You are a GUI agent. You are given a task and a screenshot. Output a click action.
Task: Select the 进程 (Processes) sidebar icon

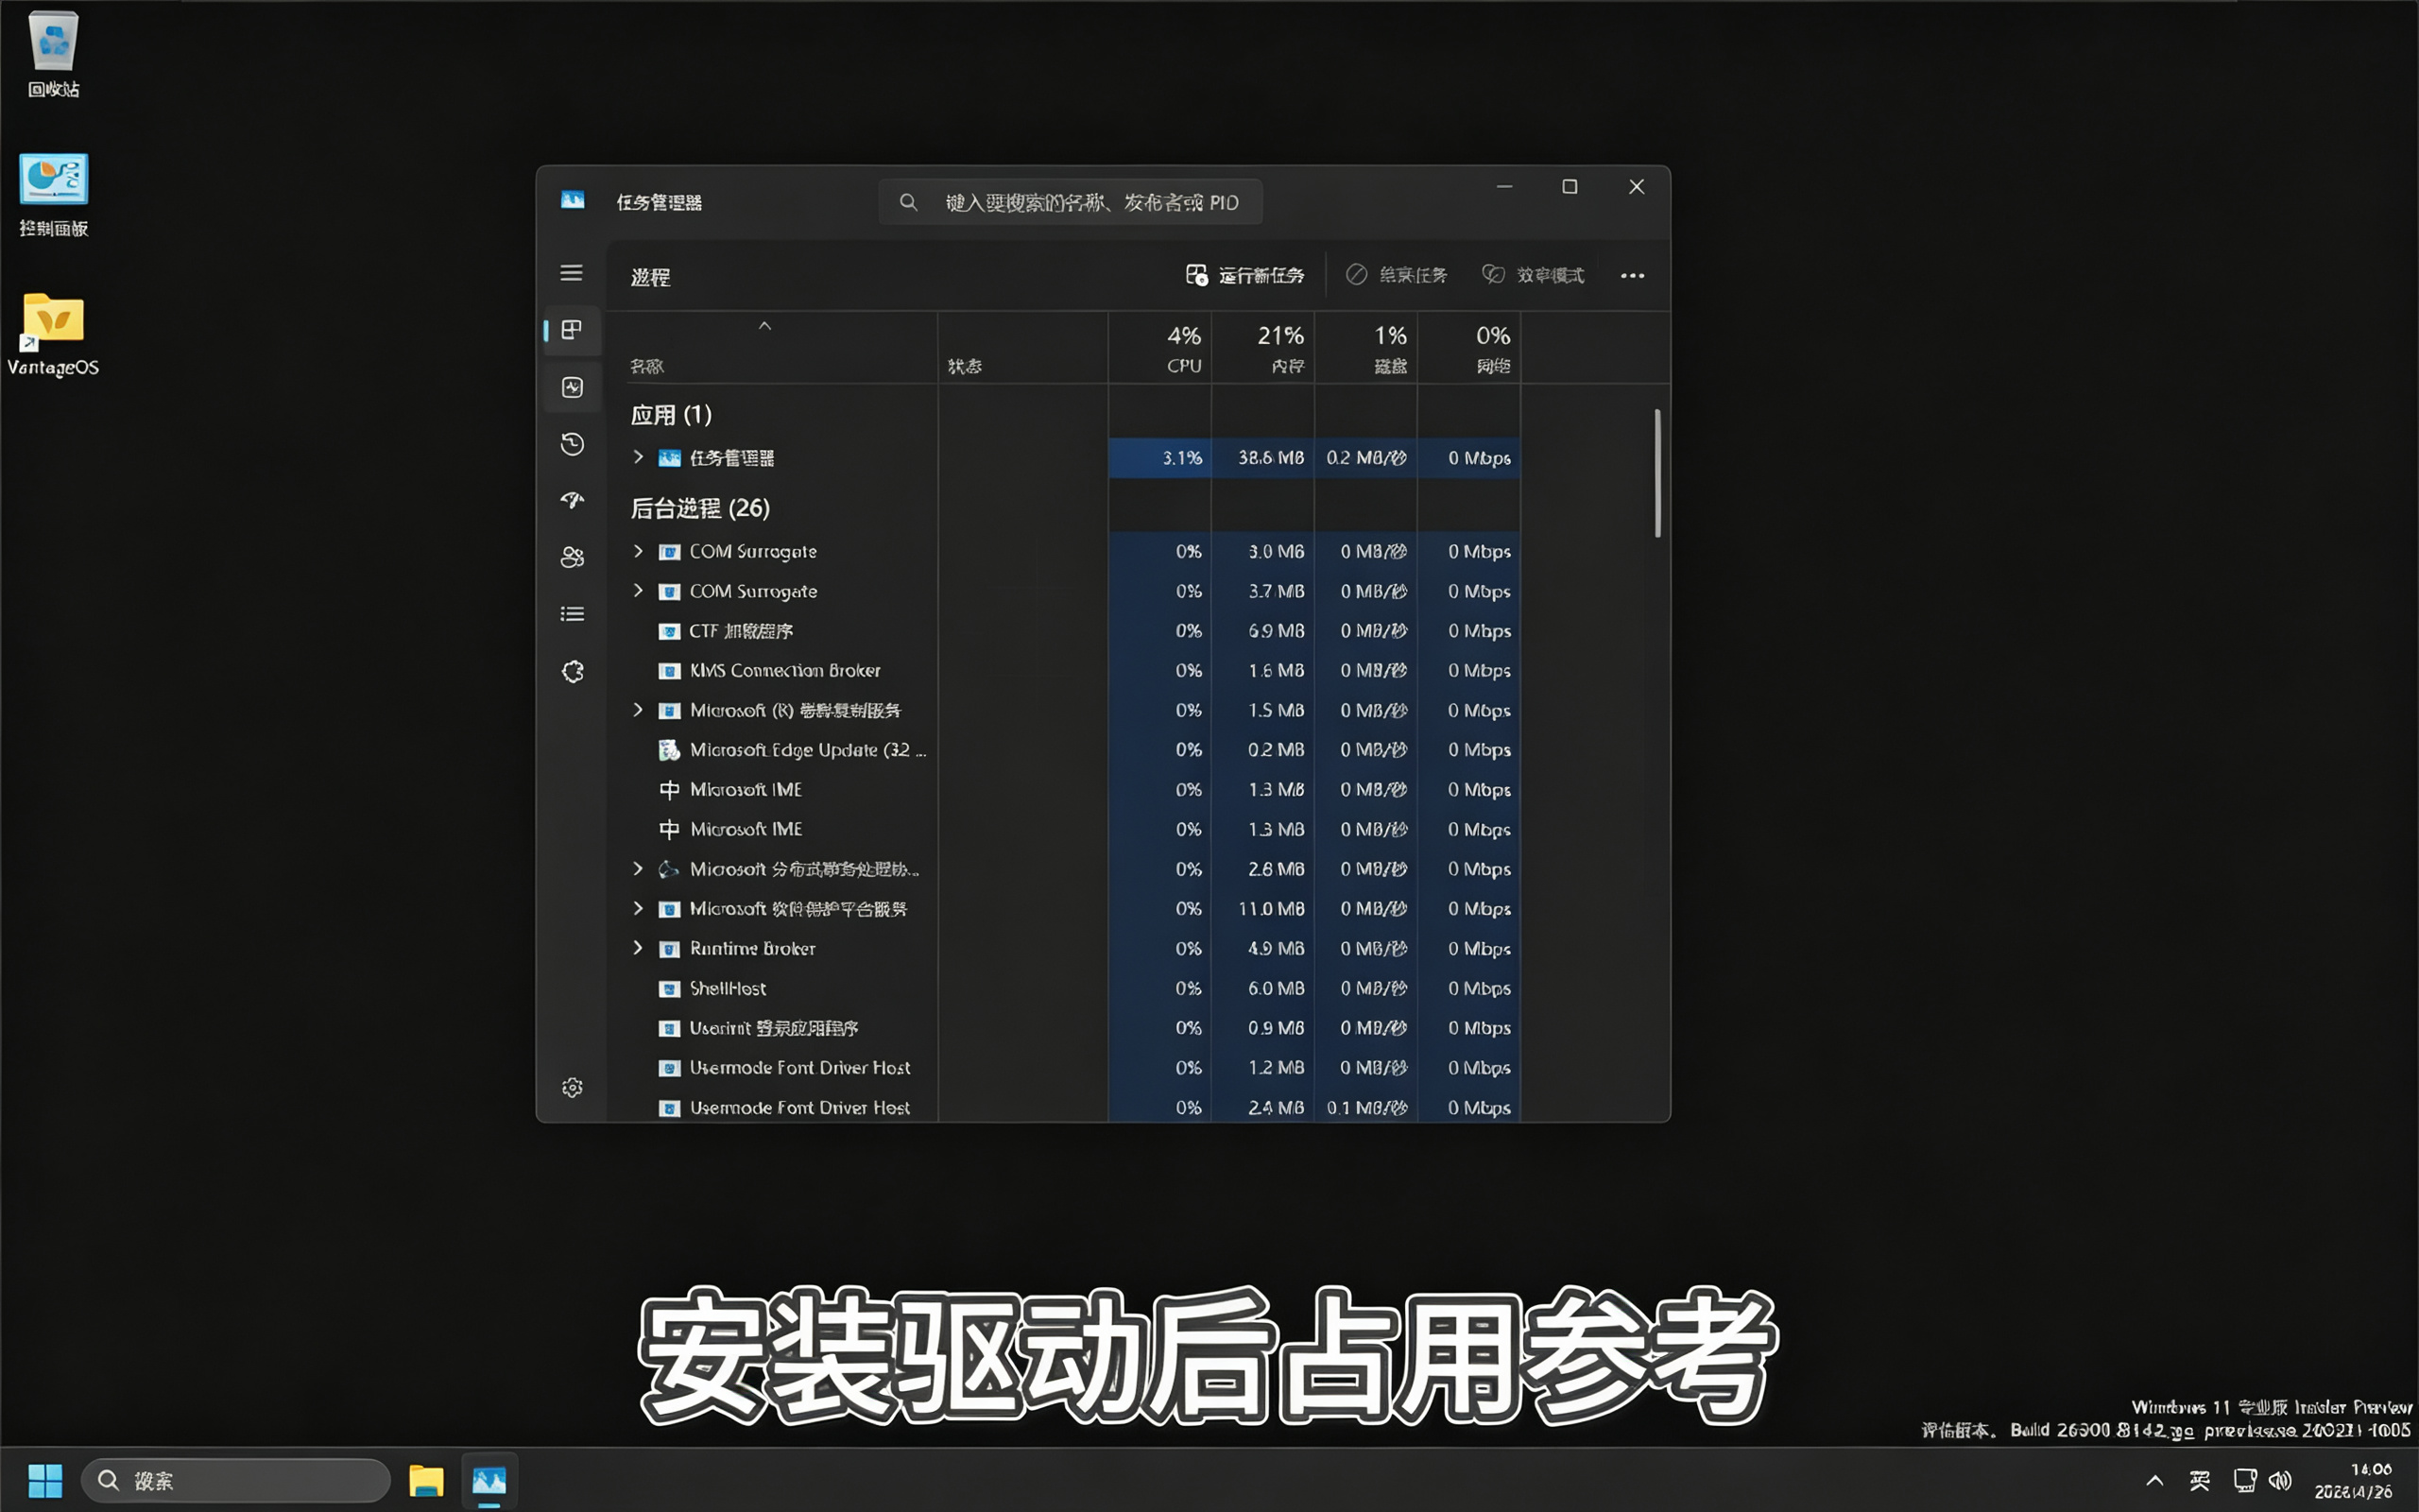pyautogui.click(x=572, y=330)
